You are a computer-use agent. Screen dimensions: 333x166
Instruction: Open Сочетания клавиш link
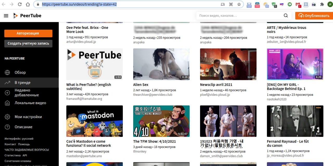18,161
